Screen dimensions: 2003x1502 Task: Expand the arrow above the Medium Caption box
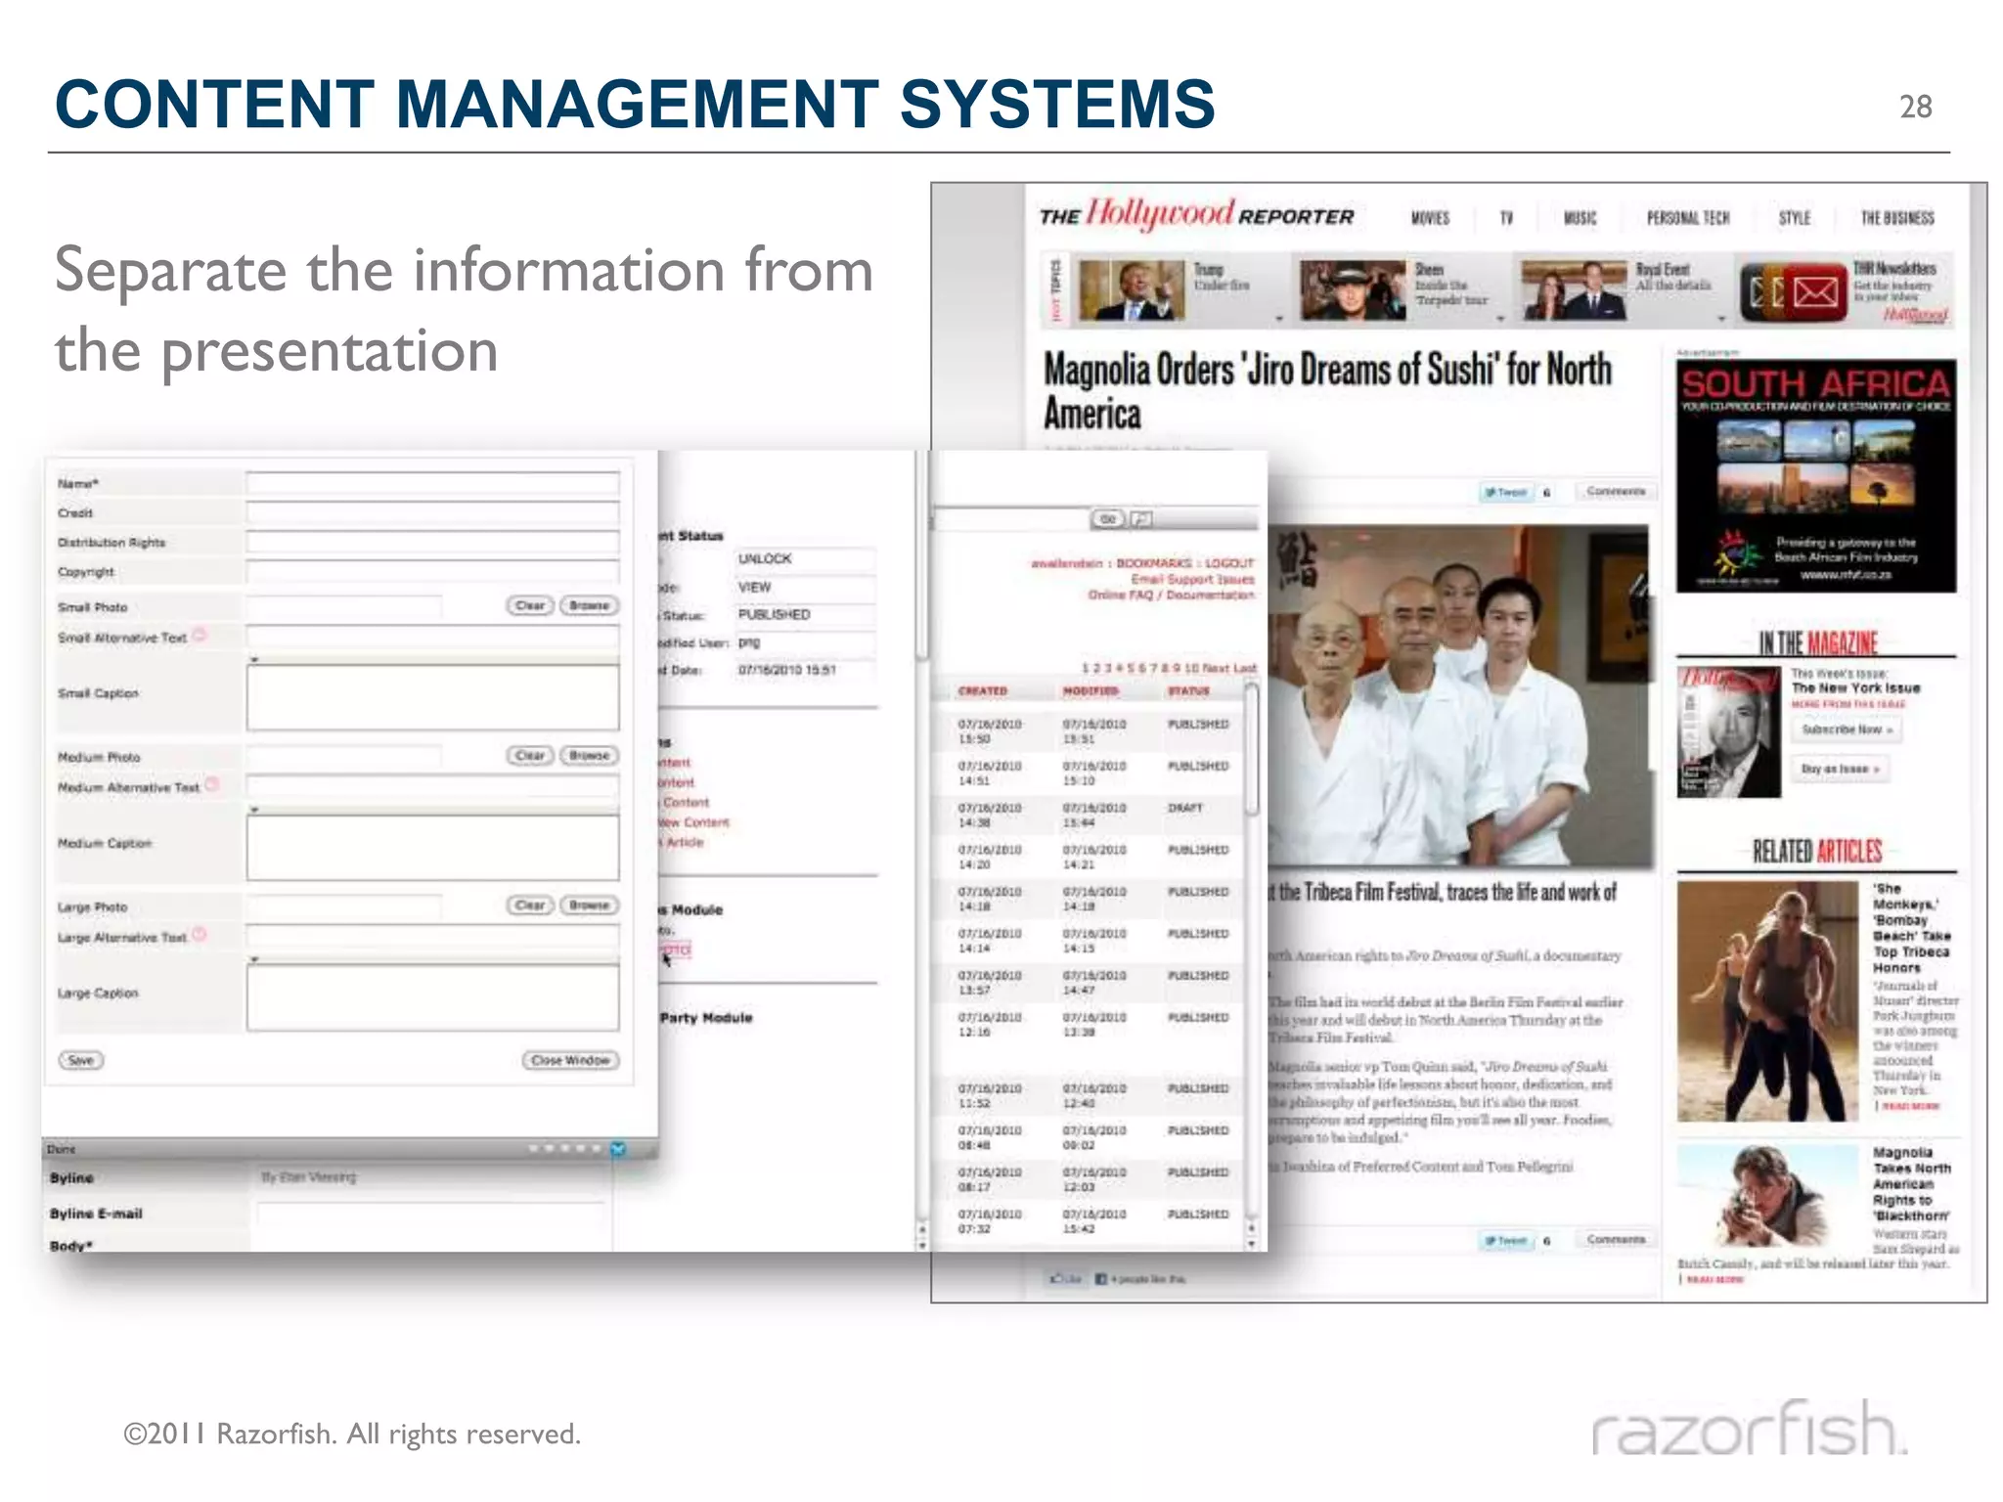254,810
